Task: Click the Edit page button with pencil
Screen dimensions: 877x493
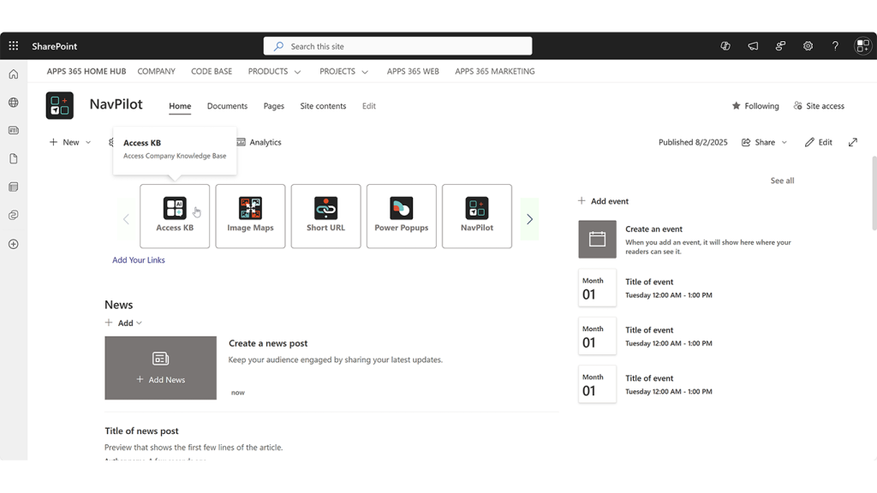Action: [818, 143]
